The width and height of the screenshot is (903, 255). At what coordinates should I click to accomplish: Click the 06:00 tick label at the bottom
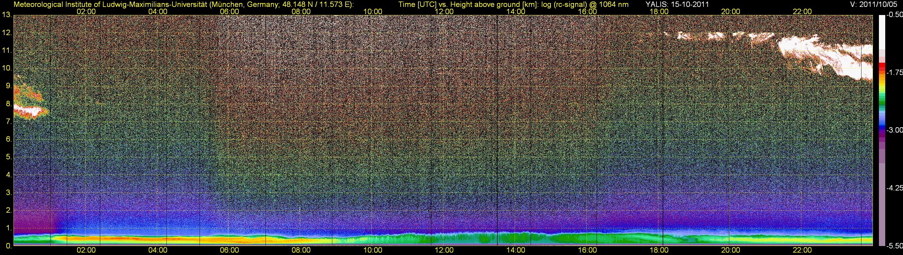229,250
